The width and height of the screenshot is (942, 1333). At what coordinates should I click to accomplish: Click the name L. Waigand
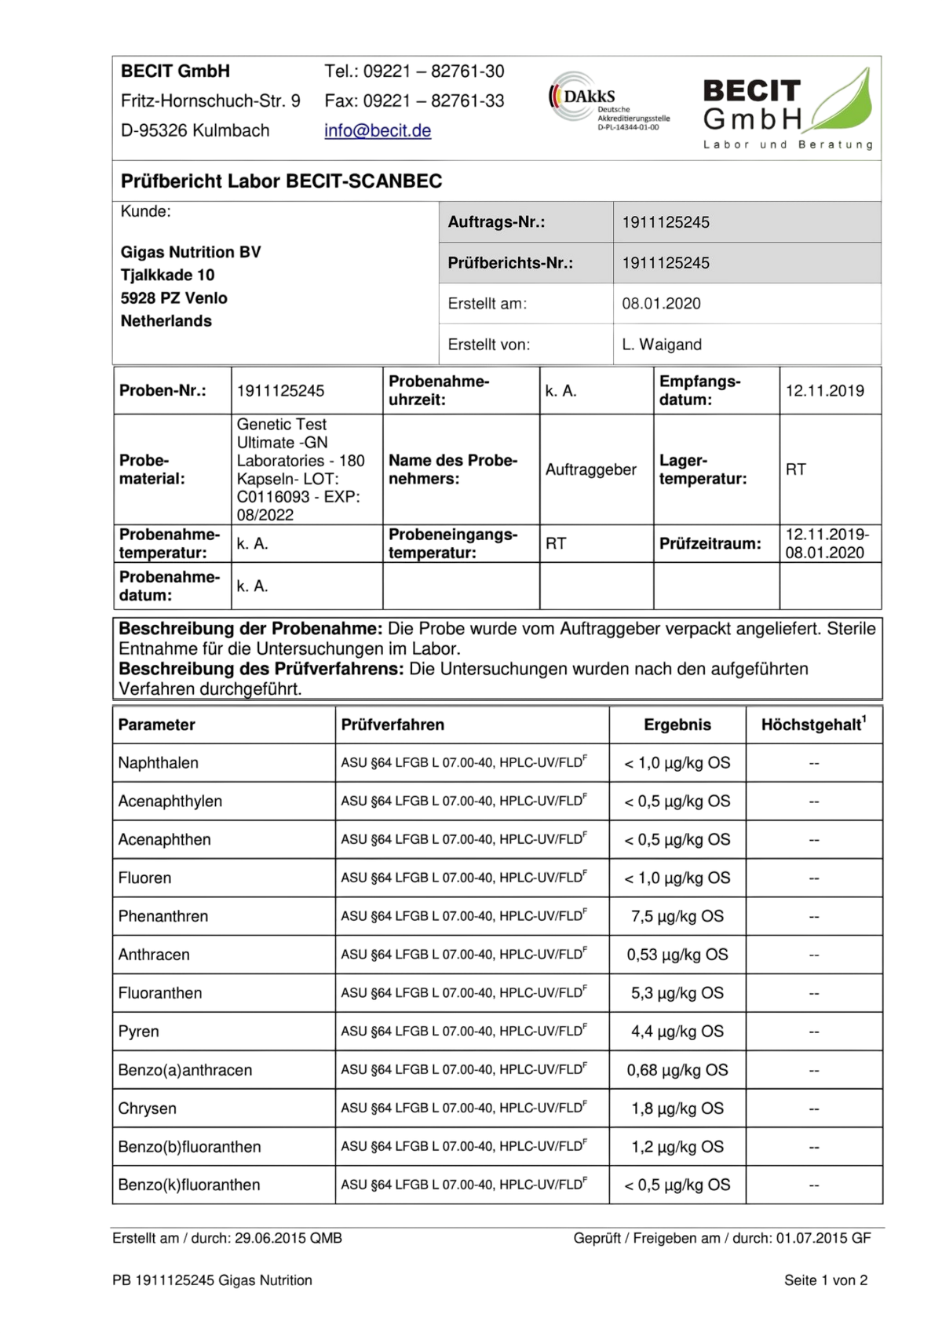coord(662,345)
